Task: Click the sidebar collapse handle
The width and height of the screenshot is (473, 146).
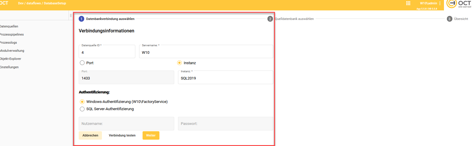Action: pos(71,15)
